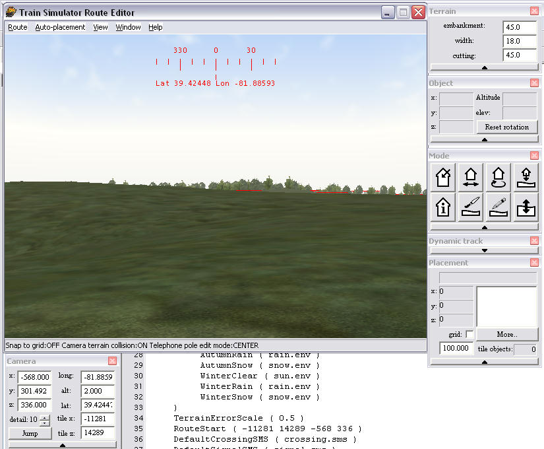Edit the terrain cutting value field
Image resolution: width=544 pixels, height=449 pixels.
pos(520,55)
